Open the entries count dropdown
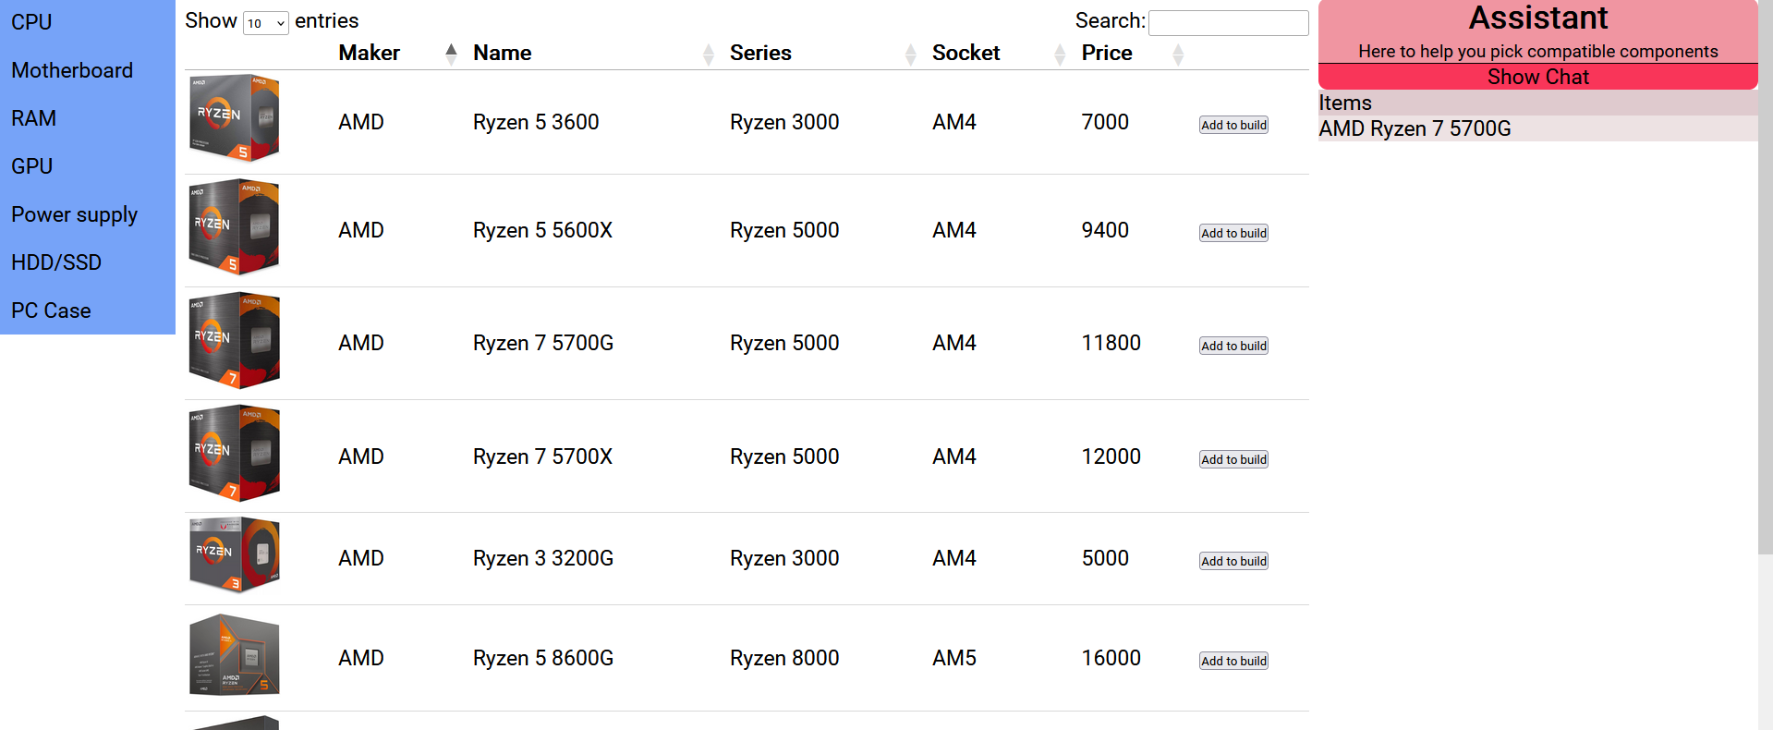This screenshot has height=730, width=1773. coord(266,23)
